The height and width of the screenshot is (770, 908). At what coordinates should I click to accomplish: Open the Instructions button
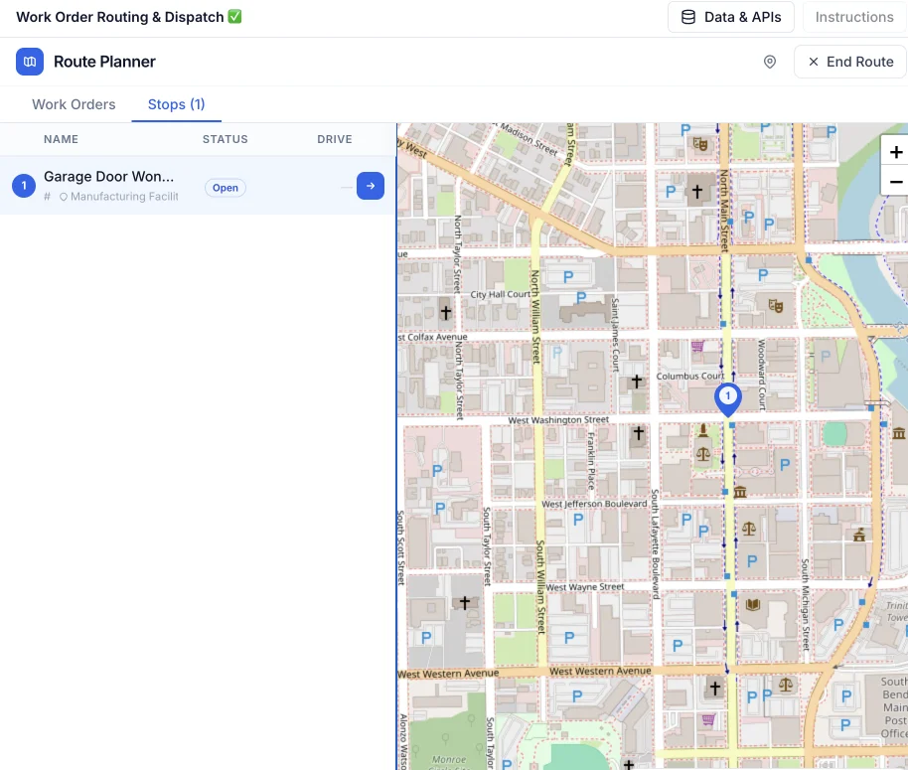853,17
